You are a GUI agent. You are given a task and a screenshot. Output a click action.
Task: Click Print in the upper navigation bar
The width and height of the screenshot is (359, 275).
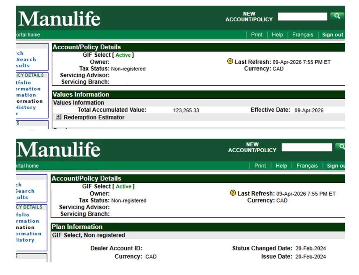coord(257,35)
